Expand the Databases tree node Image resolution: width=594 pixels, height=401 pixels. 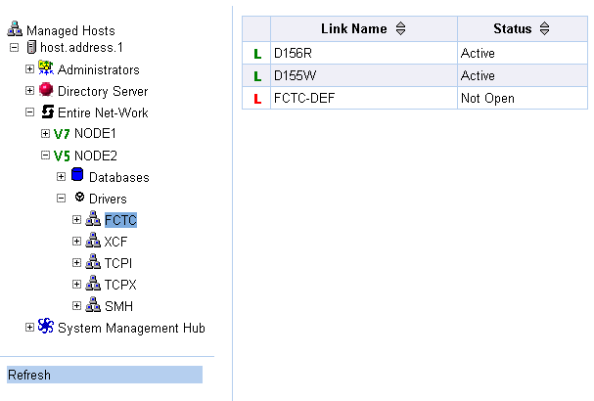coord(61,177)
